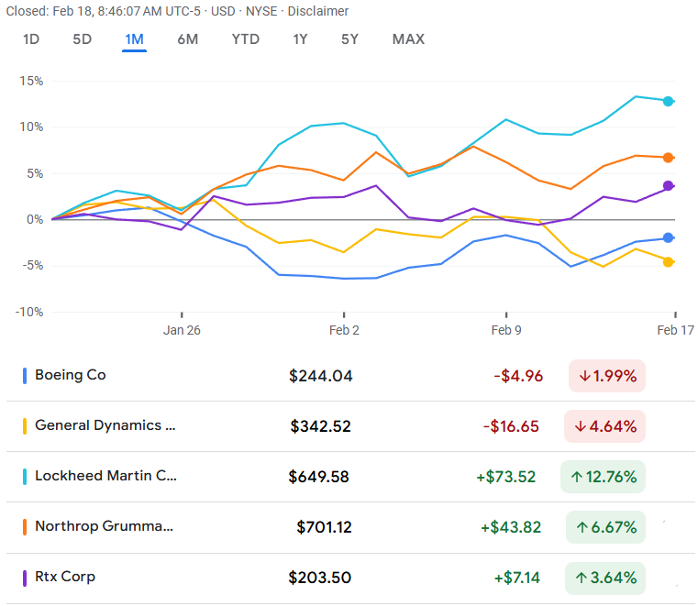Viewport: 698px width, 606px height.
Task: Click Boeing price $244.04
Action: (320, 377)
